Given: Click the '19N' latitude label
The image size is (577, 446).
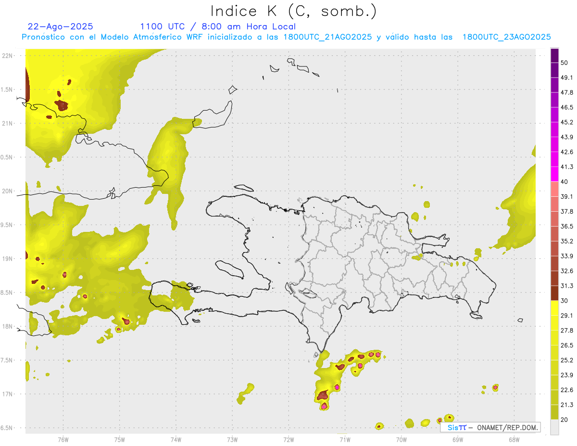Looking at the screenshot, I should [7, 259].
